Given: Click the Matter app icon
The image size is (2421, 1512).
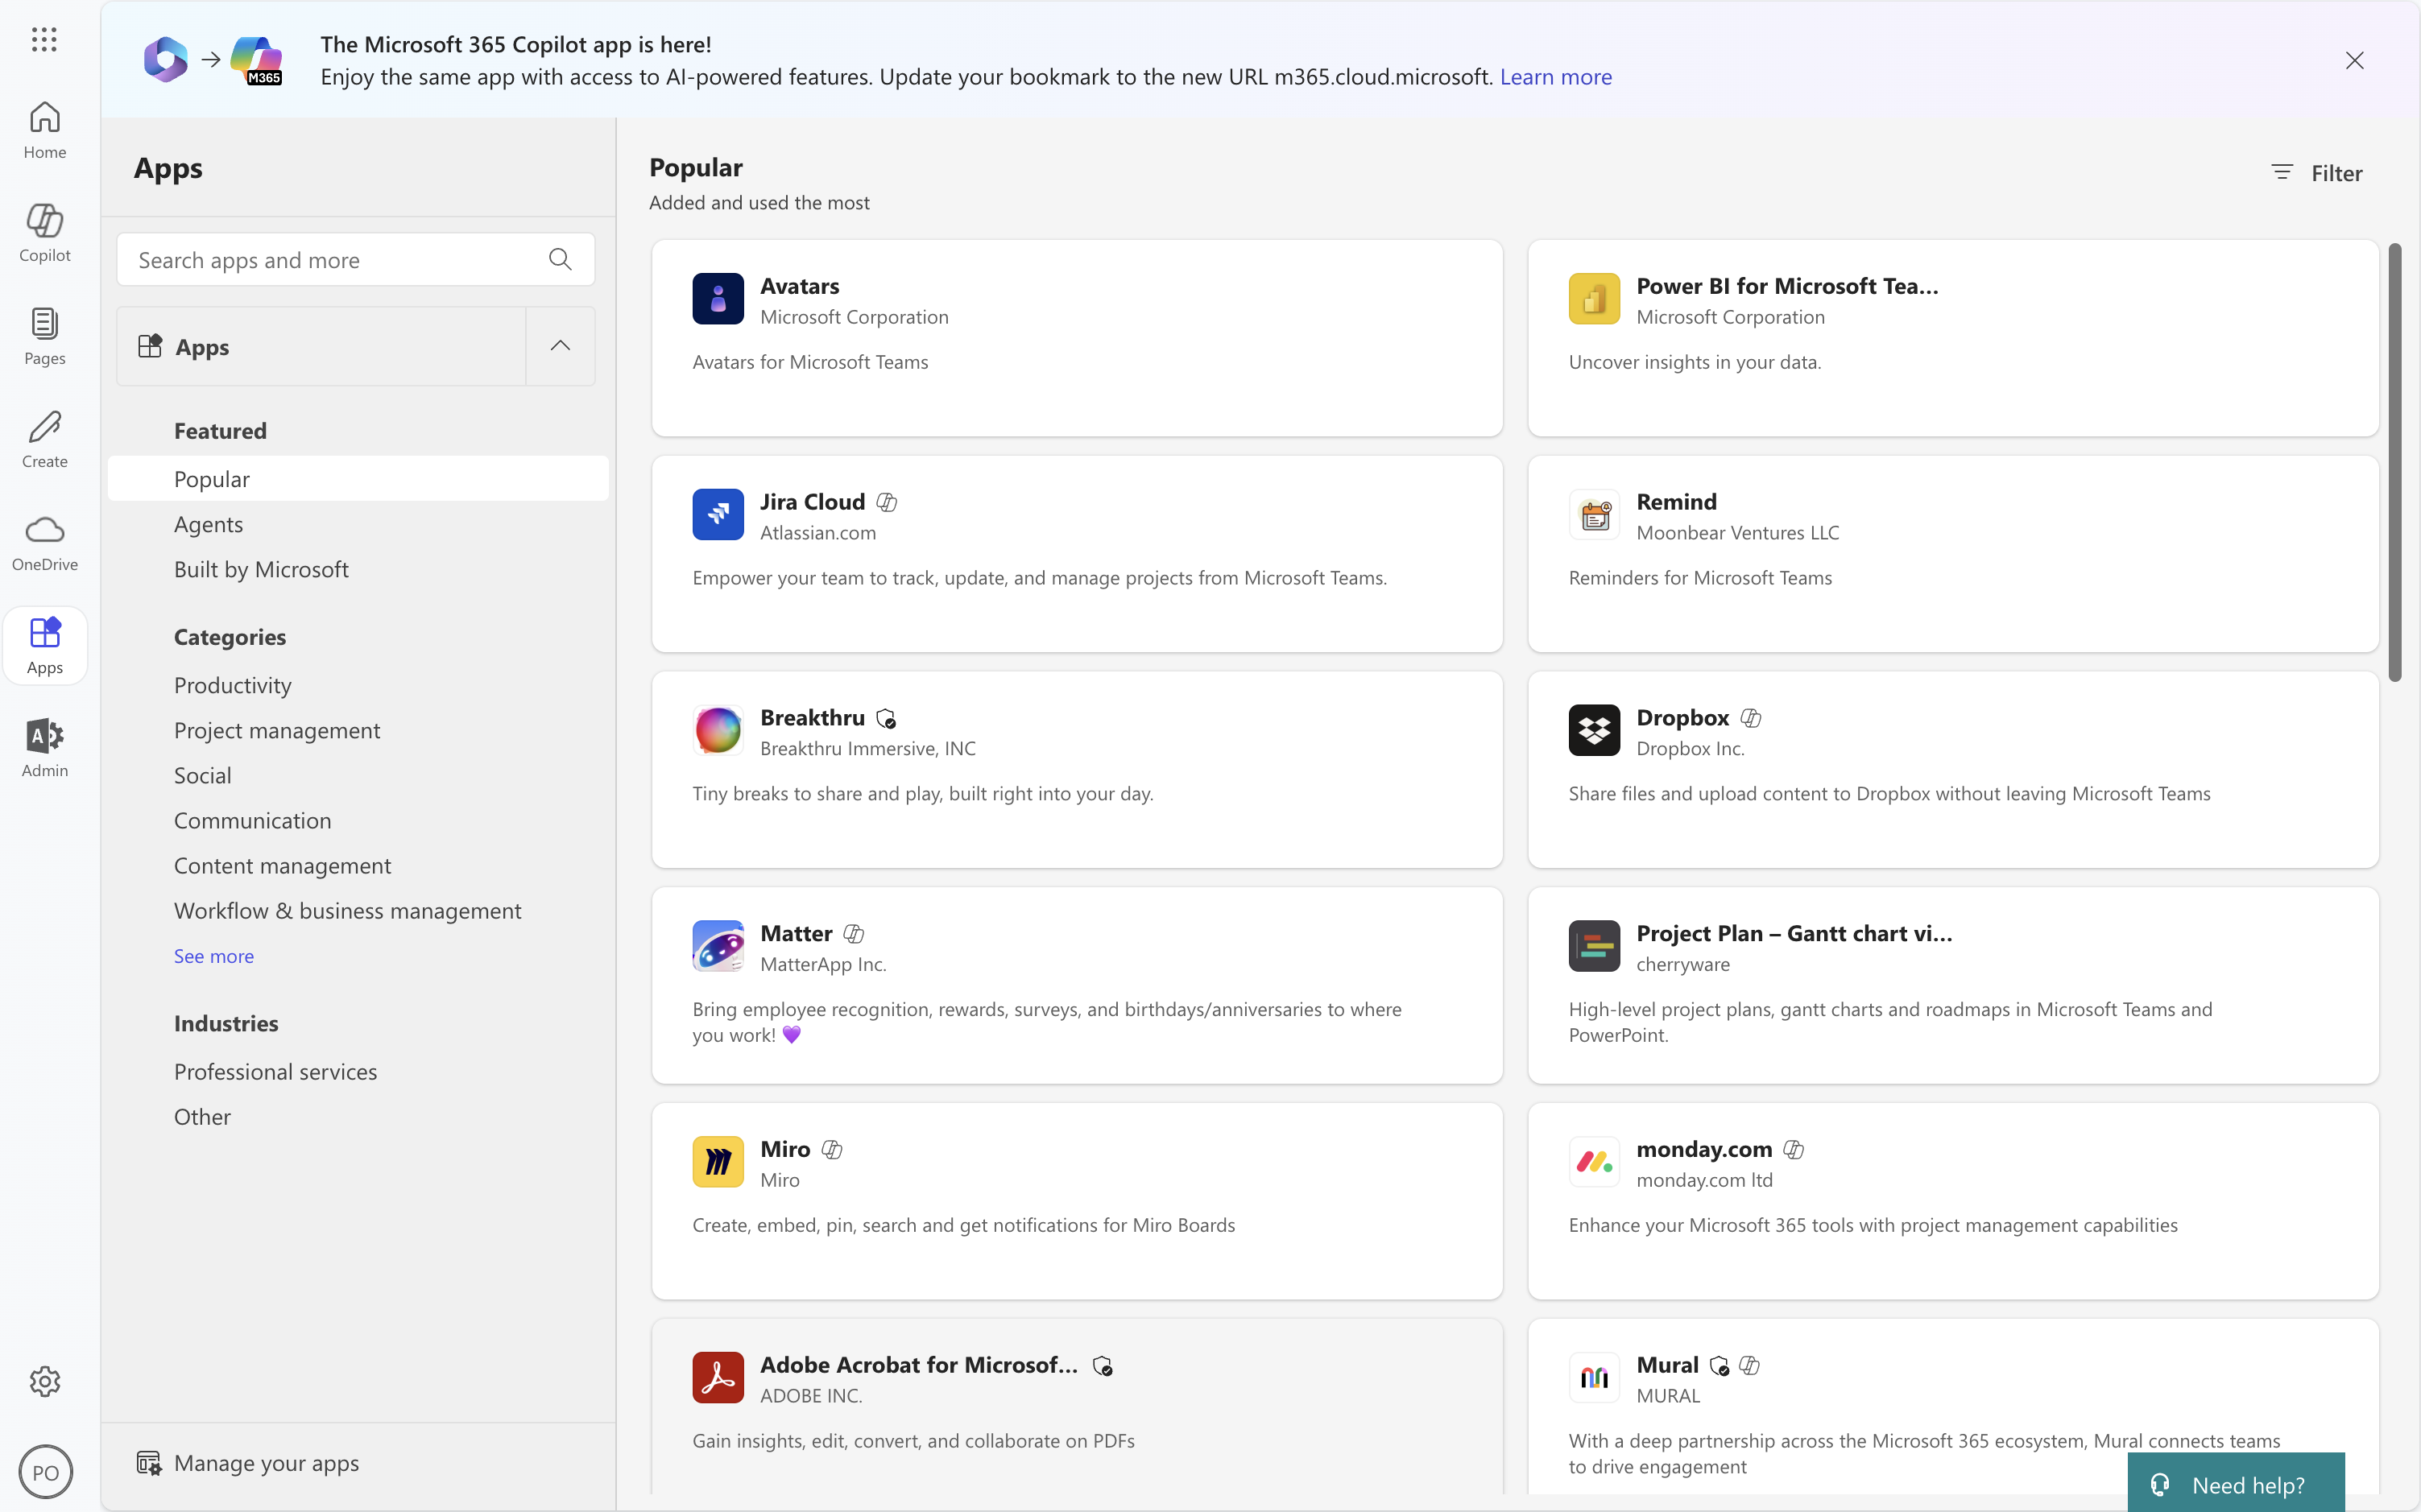Looking at the screenshot, I should [x=718, y=946].
